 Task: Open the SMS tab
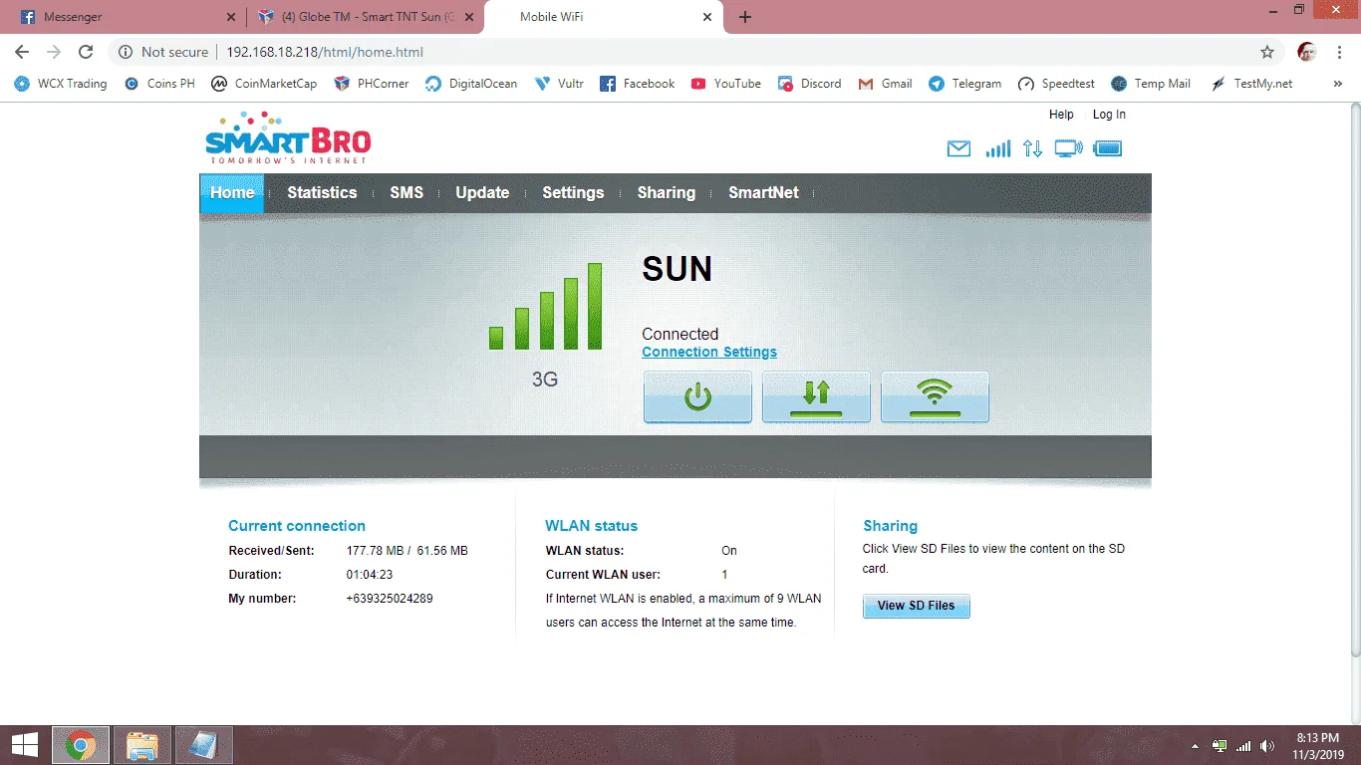407,193
